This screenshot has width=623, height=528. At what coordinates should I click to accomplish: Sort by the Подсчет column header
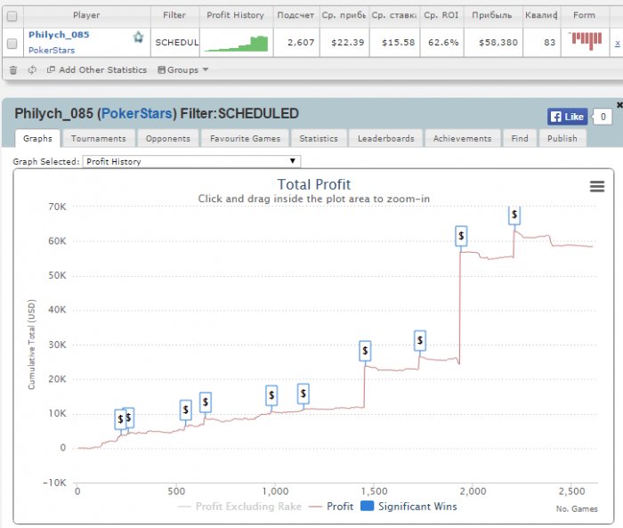pyautogui.click(x=295, y=15)
